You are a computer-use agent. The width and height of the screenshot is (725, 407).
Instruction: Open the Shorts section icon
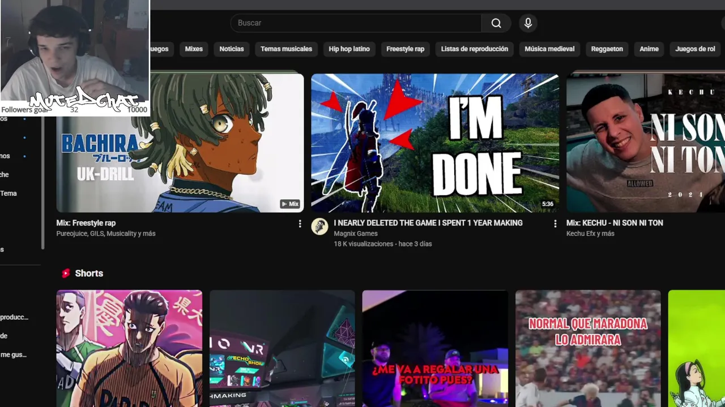pos(66,273)
